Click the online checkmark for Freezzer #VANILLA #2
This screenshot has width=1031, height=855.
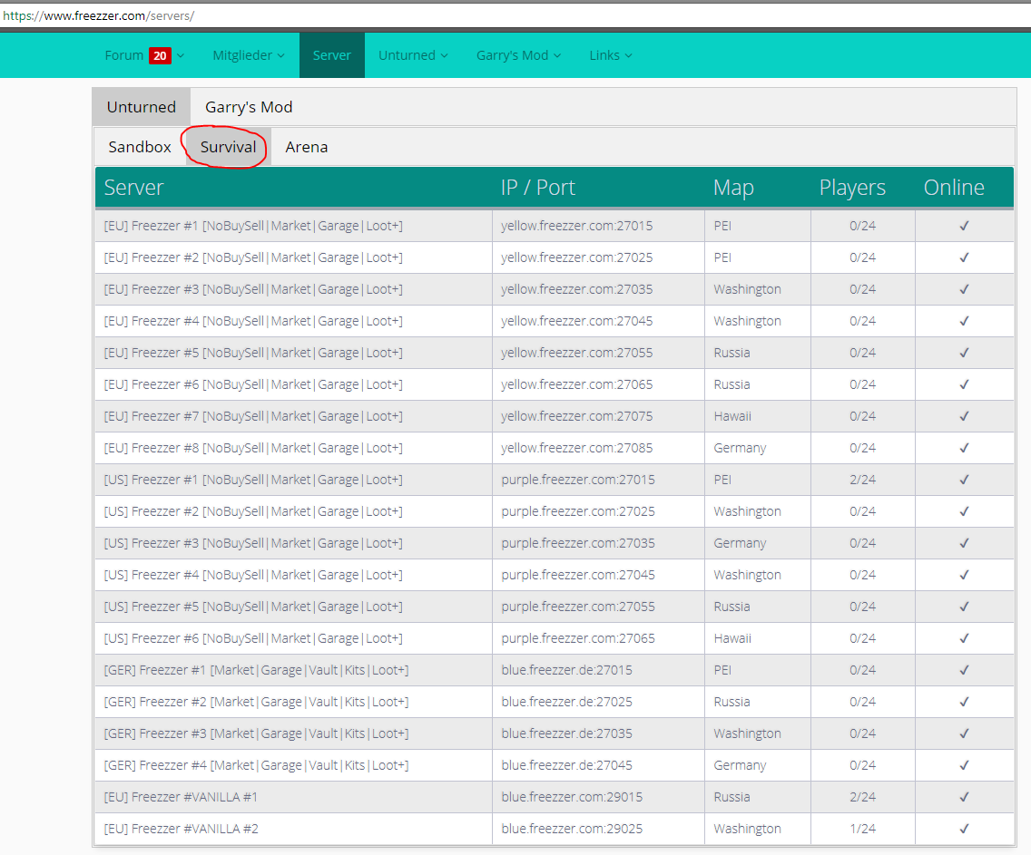pos(964,829)
